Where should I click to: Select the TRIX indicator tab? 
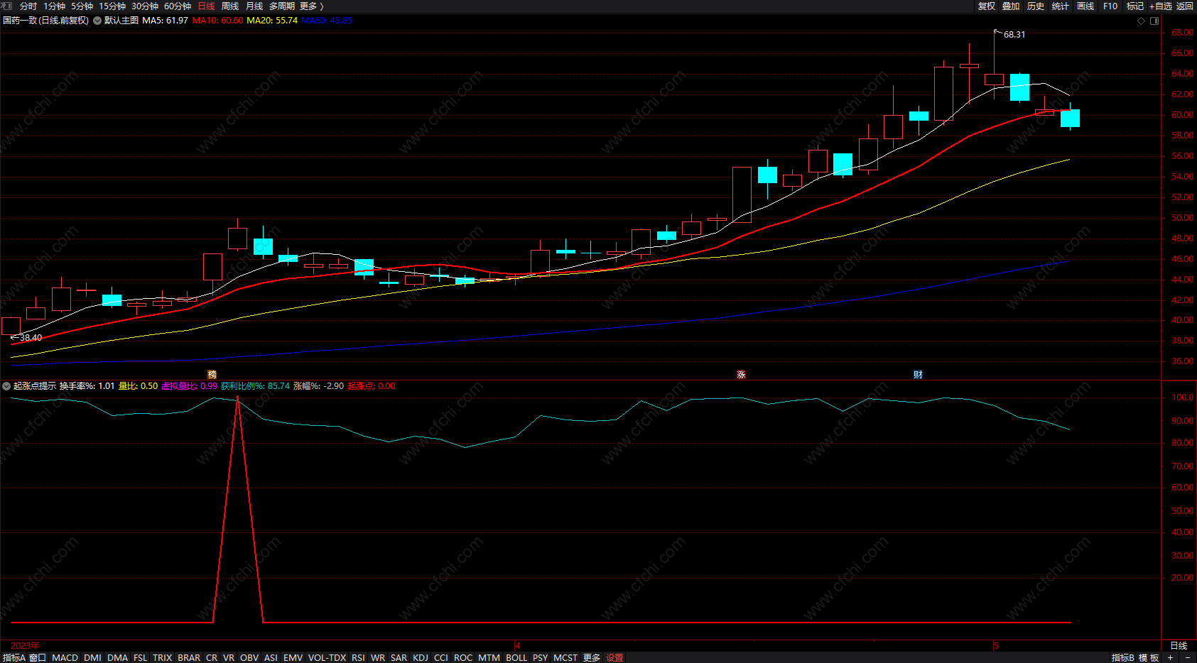coord(163,657)
